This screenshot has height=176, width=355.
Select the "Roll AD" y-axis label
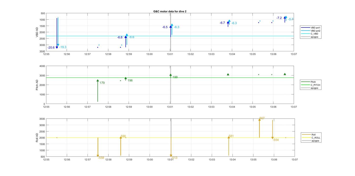[37, 137]
